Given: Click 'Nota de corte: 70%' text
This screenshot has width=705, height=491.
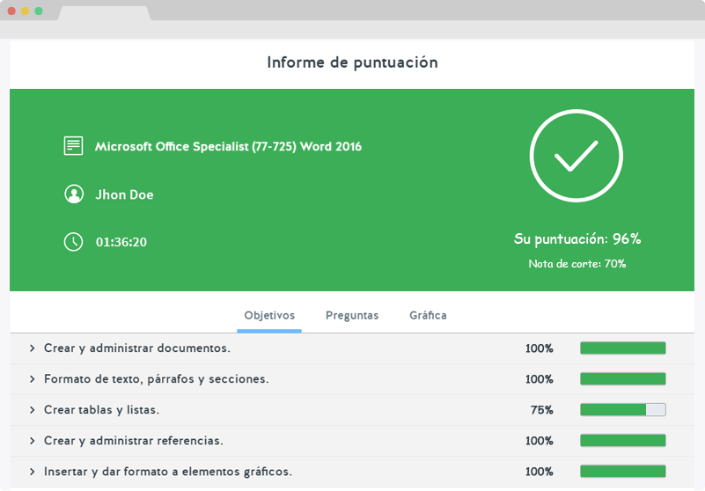Looking at the screenshot, I should [577, 263].
